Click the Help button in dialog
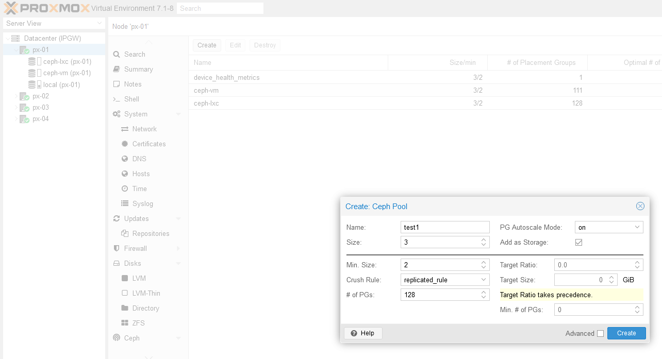 click(362, 333)
